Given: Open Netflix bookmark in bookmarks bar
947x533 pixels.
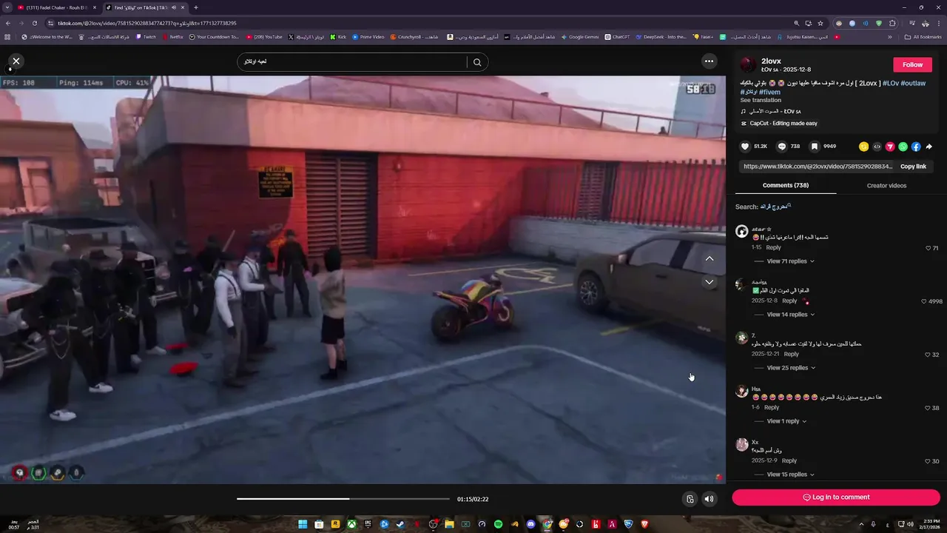Looking at the screenshot, I should click(172, 36).
